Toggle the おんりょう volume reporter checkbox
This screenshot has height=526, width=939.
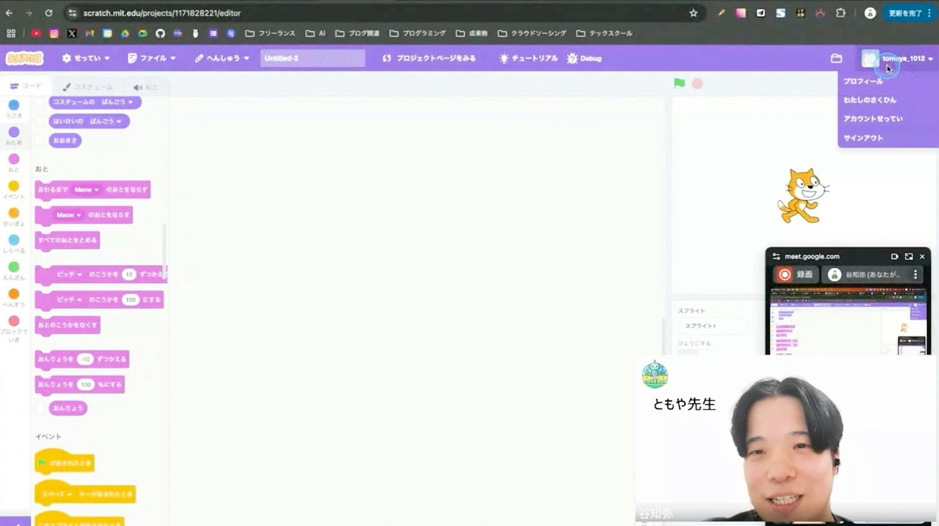pyautogui.click(x=40, y=408)
